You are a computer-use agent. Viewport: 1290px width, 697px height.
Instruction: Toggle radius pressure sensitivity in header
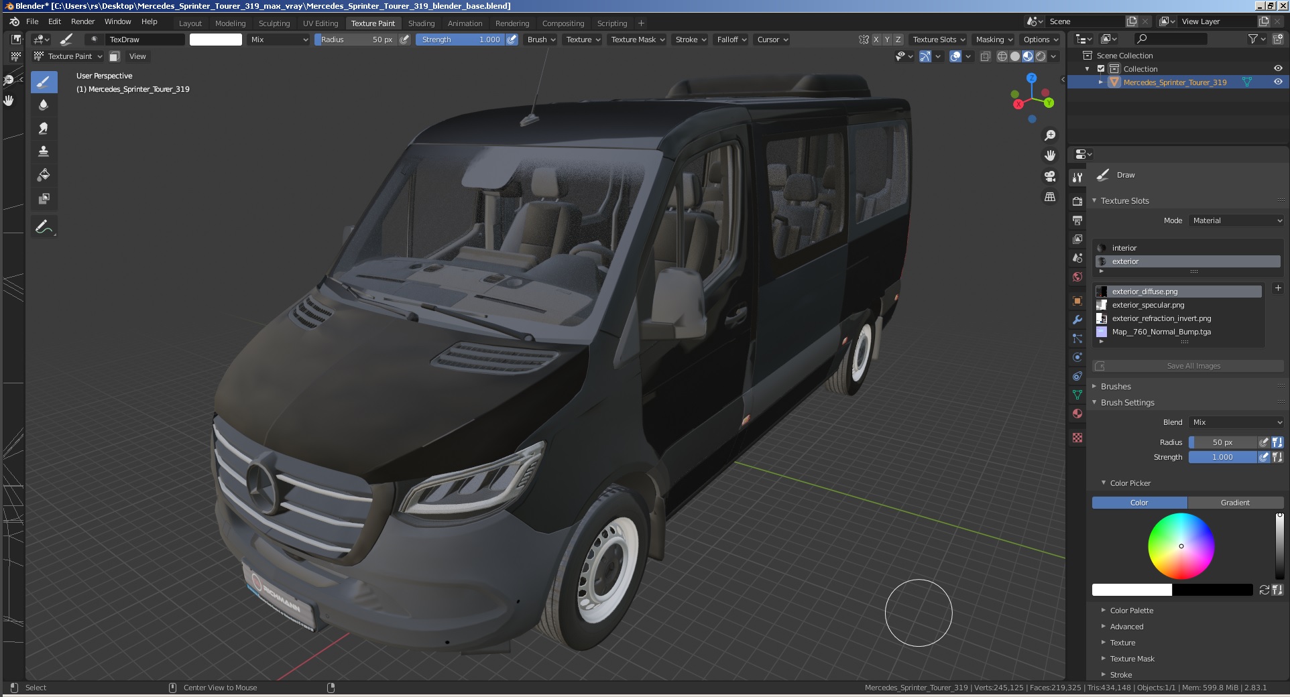(x=404, y=40)
